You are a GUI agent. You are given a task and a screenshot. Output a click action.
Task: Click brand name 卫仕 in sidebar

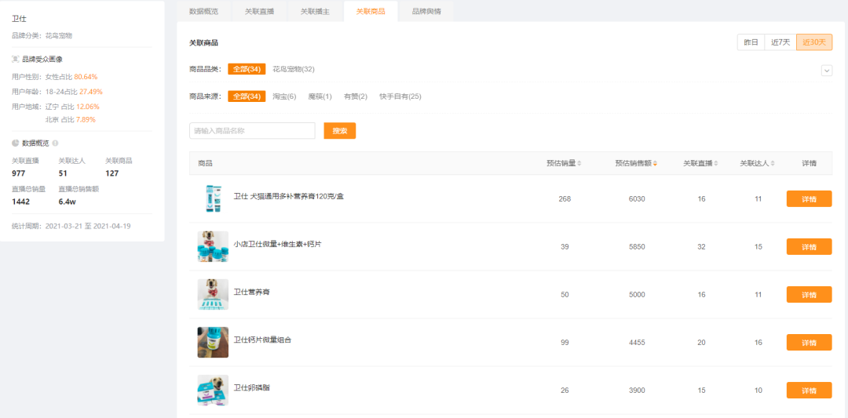[x=18, y=19]
